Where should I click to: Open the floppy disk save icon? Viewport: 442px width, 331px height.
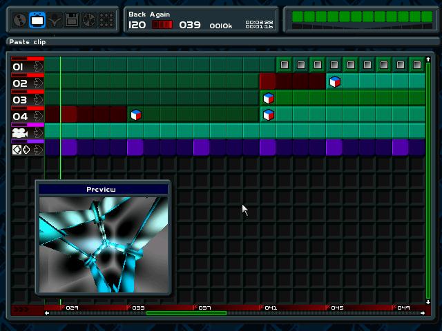click(71, 21)
